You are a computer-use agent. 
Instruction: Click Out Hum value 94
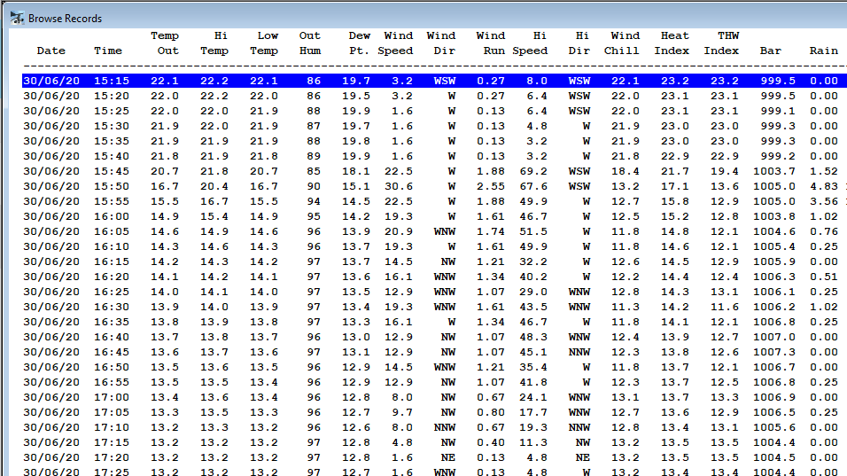pyautogui.click(x=314, y=201)
